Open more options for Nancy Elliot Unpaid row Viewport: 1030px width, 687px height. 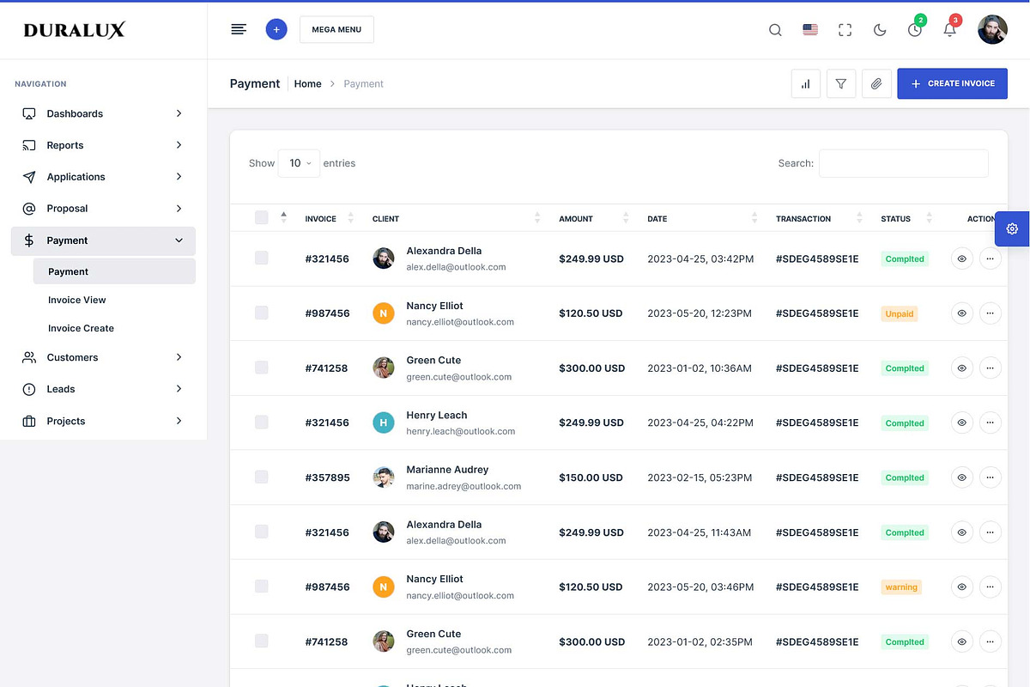click(x=991, y=313)
